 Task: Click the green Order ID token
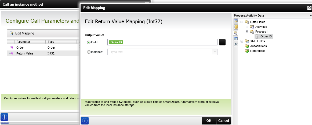pyautogui.click(x=116, y=42)
